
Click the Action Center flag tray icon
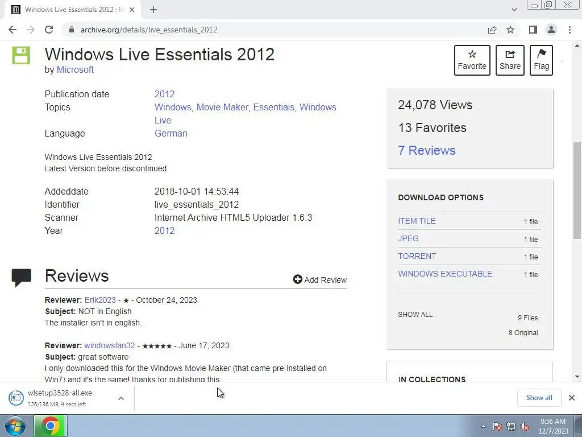click(497, 426)
